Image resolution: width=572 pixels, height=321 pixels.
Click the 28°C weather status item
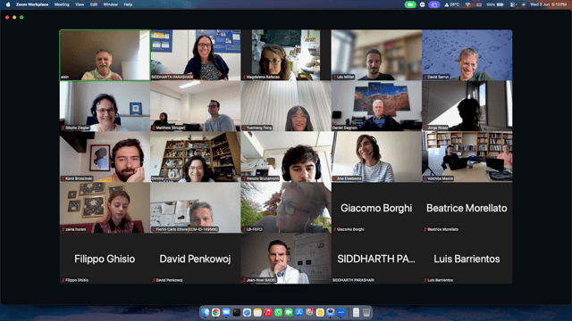pos(452,4)
